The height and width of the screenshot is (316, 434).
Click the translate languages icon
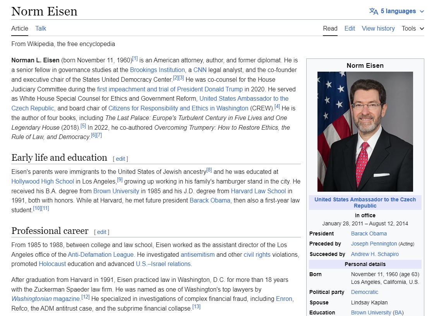point(373,11)
